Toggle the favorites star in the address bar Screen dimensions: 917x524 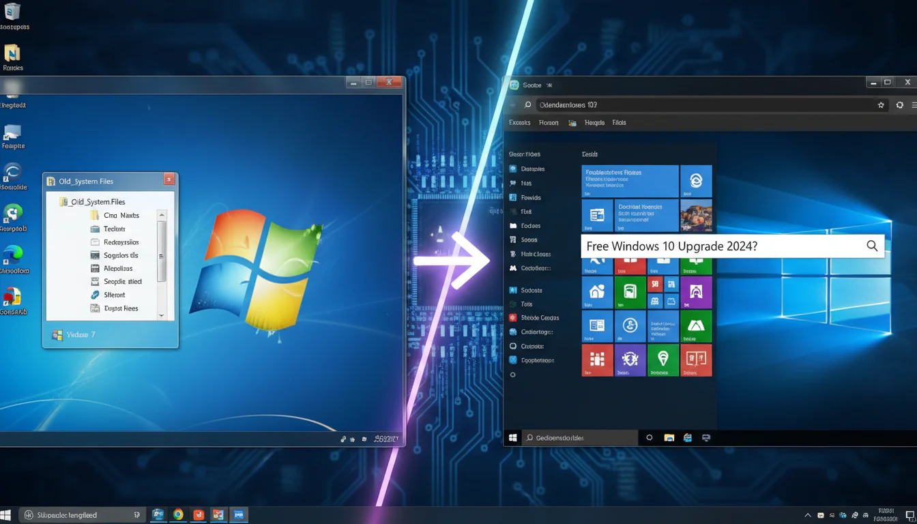(881, 104)
